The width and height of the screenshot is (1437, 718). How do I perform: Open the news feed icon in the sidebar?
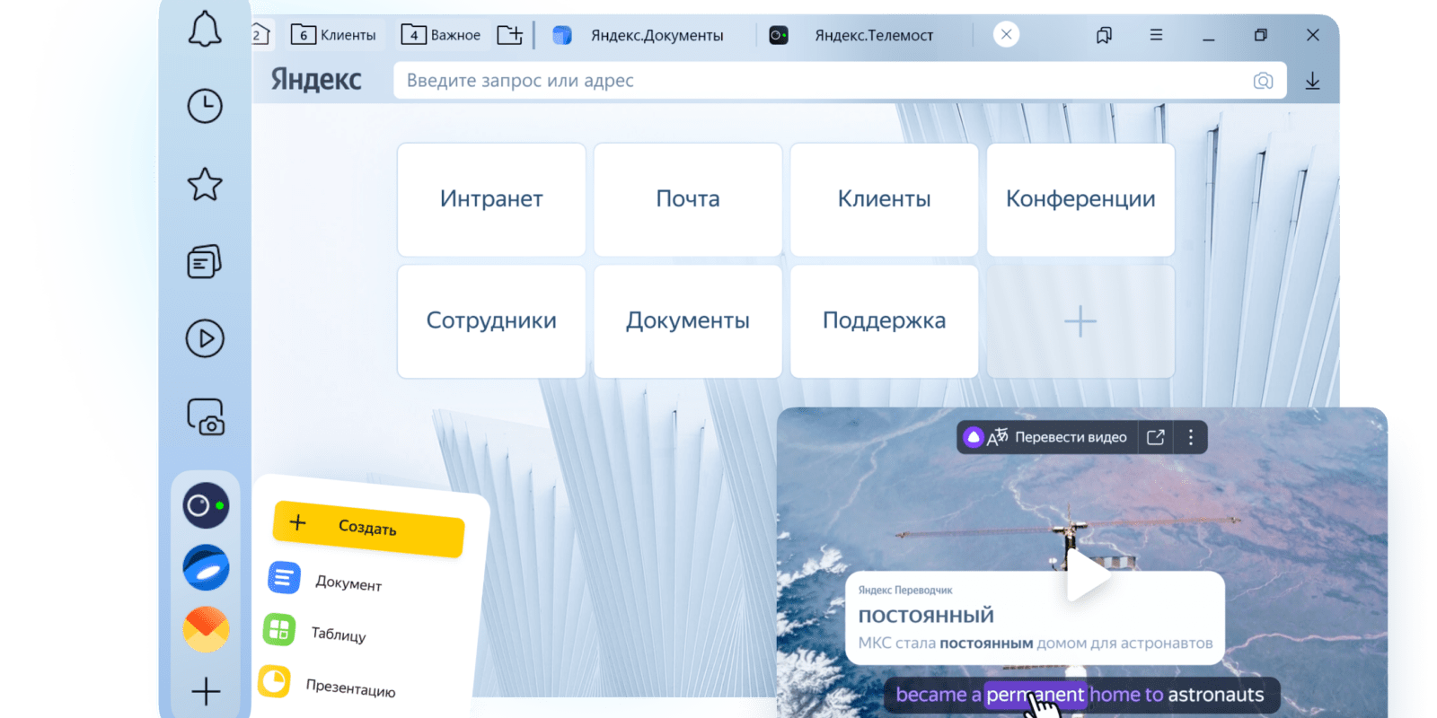[x=205, y=262]
